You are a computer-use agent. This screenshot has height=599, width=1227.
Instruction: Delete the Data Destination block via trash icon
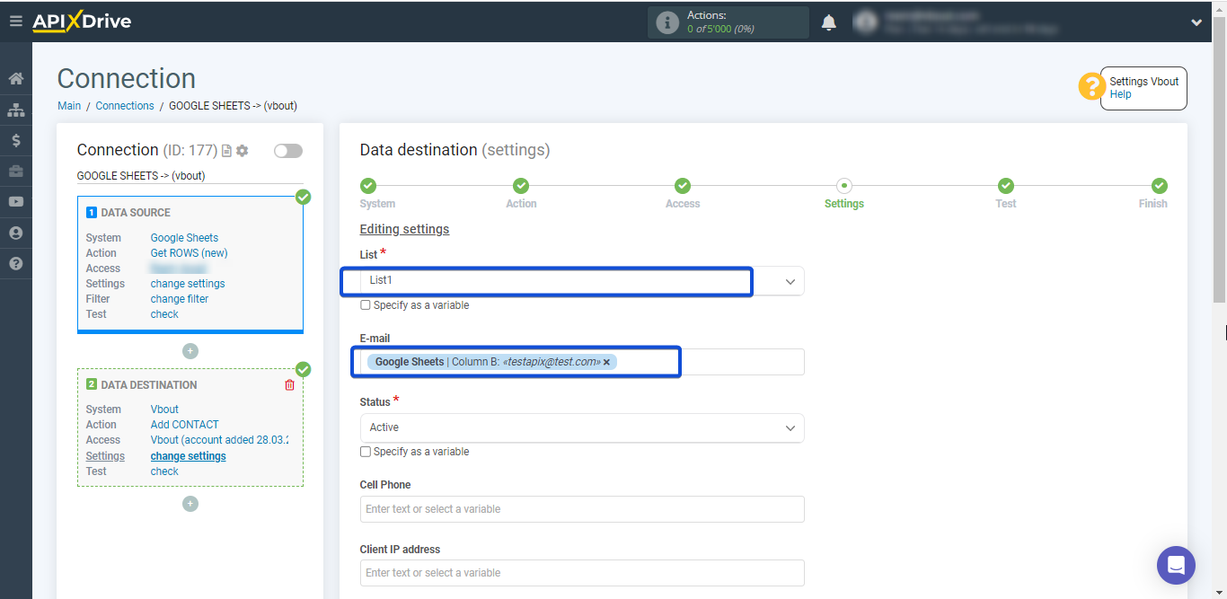click(x=289, y=385)
